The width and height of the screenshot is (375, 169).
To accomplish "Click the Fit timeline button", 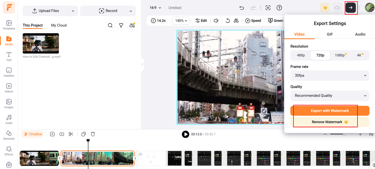I will coord(371,135).
